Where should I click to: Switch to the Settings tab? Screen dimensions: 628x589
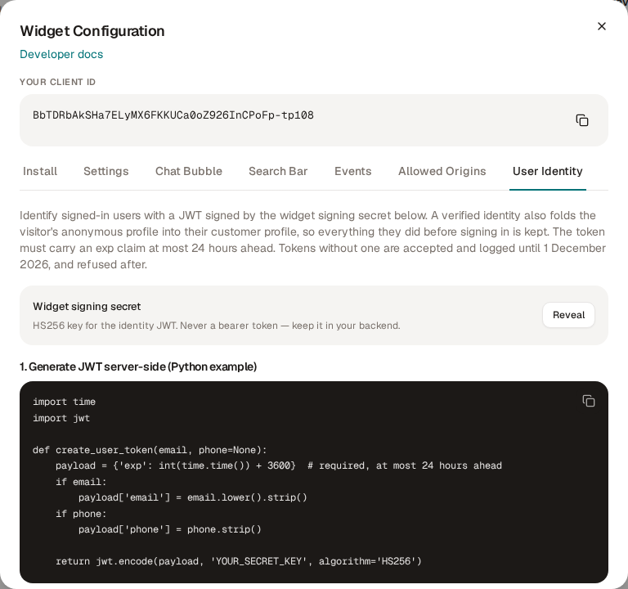pos(106,171)
